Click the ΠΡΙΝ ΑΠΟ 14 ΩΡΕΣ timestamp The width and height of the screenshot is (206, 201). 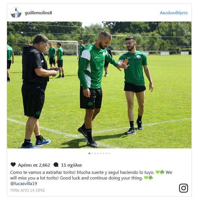(27, 190)
